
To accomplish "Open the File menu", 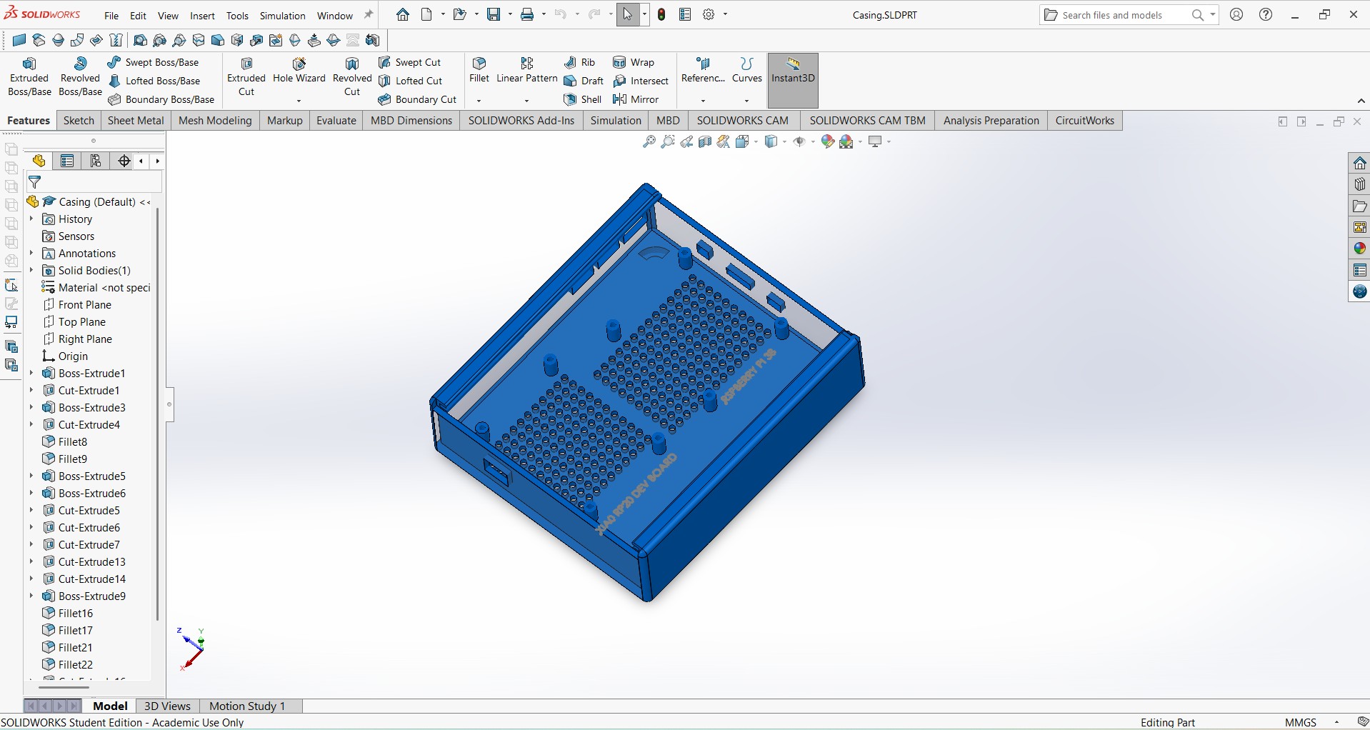I will (x=111, y=16).
